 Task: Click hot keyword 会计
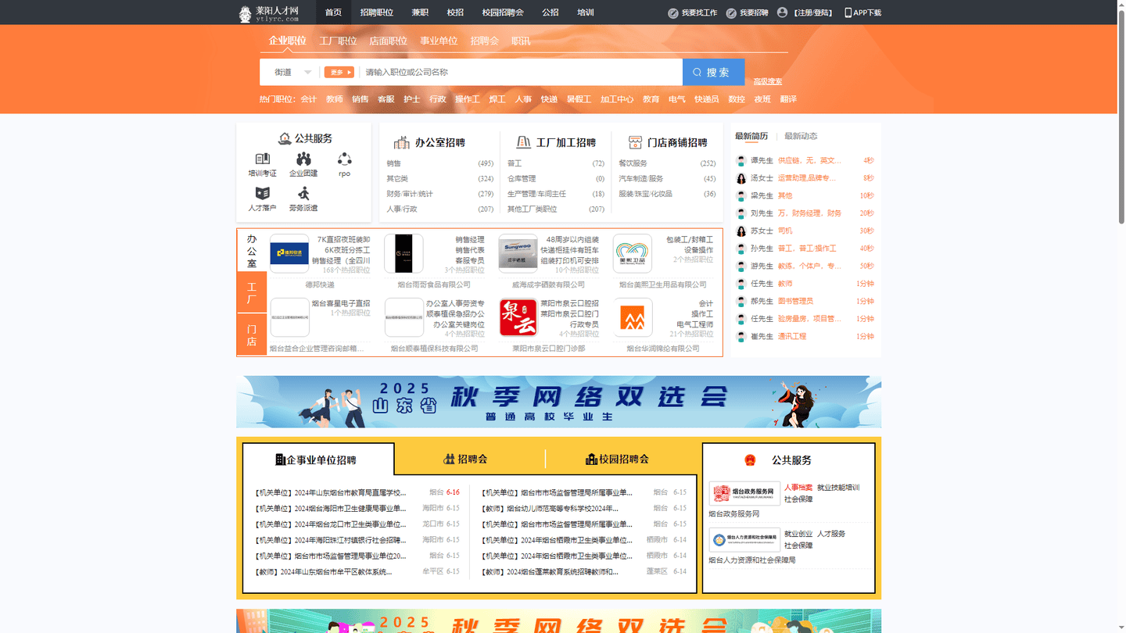click(x=309, y=99)
